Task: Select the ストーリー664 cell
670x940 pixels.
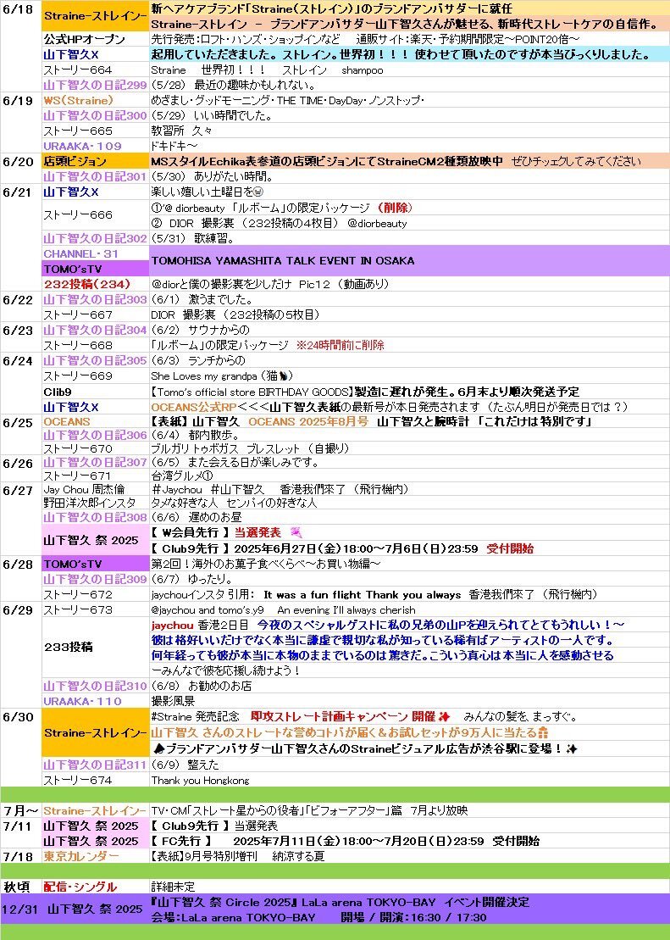Action: point(95,70)
